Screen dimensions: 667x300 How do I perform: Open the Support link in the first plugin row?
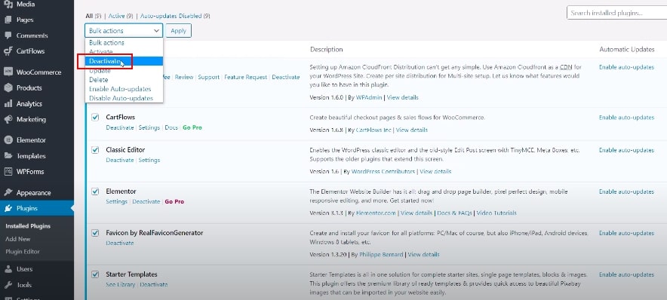tap(208, 78)
